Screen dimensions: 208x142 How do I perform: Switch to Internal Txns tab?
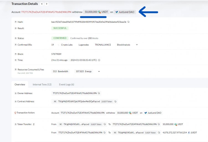coord(42,84)
